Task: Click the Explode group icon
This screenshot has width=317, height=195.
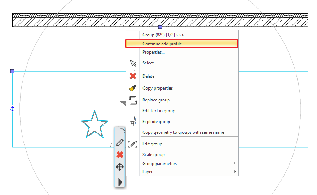Action: pos(133,122)
